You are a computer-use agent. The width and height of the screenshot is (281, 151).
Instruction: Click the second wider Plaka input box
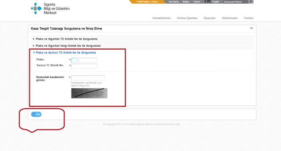coord(88,61)
